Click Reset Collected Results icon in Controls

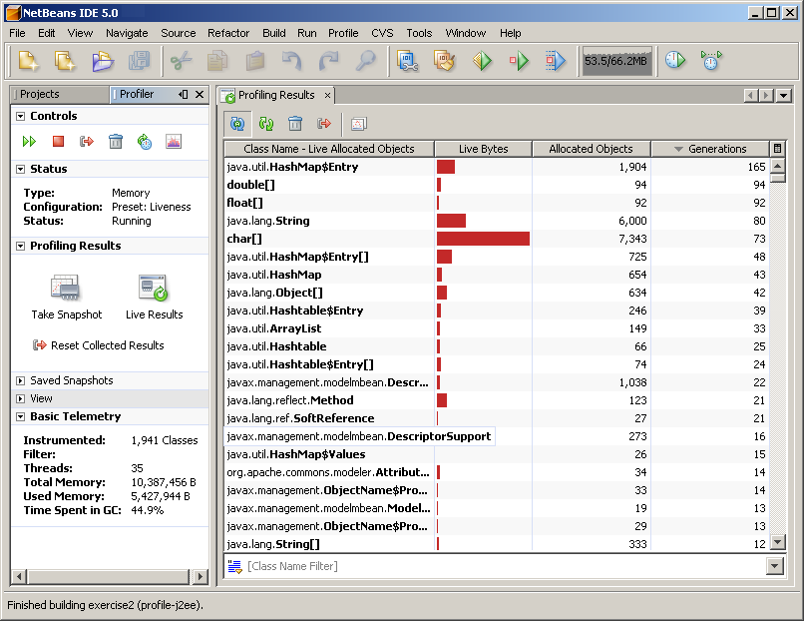[x=87, y=141]
